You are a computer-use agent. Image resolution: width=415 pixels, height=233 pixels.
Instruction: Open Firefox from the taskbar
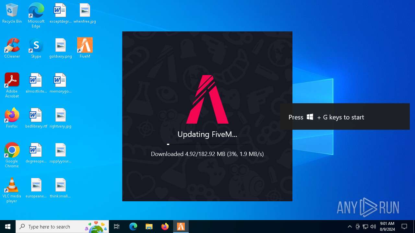pyautogui.click(x=165, y=227)
